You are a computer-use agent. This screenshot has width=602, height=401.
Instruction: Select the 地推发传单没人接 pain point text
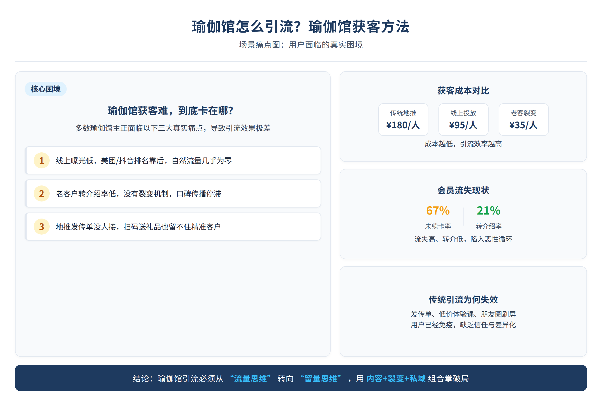coord(138,227)
